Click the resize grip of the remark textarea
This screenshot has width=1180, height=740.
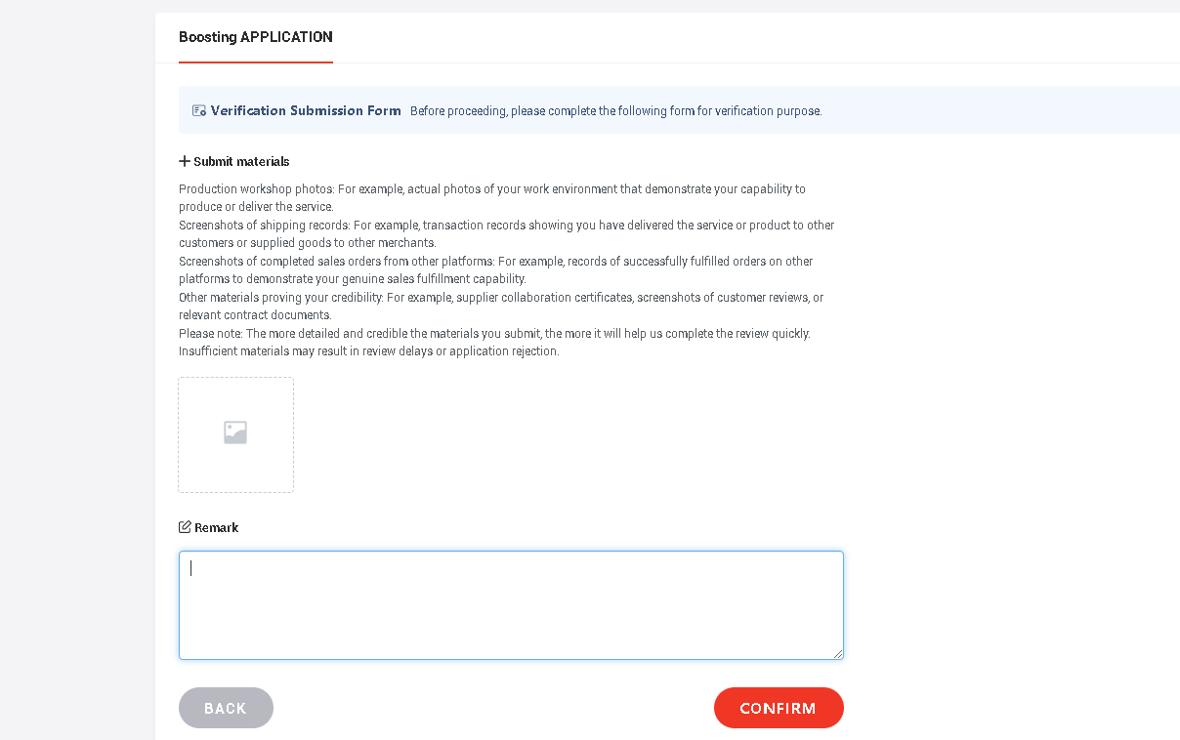click(x=838, y=654)
